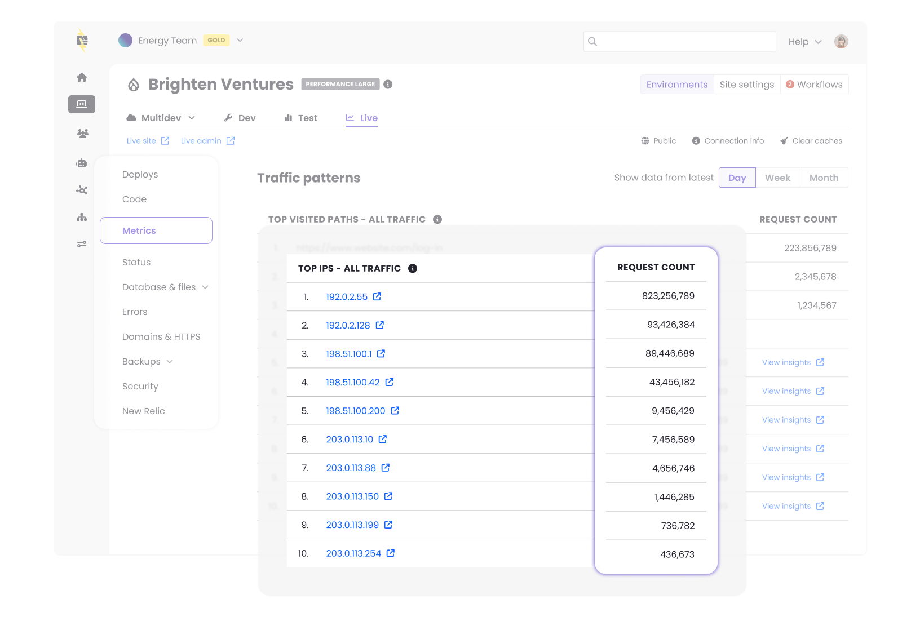The image size is (920, 630).
Task: Expand the Energy Team workspace dropdown
Action: click(x=240, y=40)
